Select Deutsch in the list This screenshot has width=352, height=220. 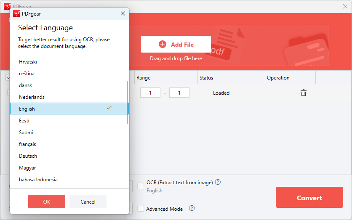tap(69, 156)
